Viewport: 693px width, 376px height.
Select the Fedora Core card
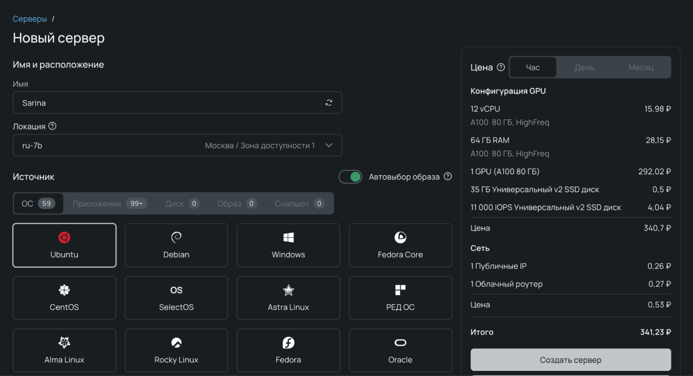pos(400,245)
